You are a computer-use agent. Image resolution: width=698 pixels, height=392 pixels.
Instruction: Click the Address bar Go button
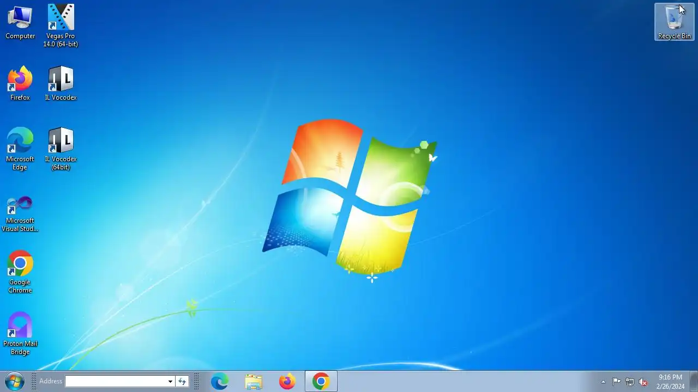[x=183, y=381]
